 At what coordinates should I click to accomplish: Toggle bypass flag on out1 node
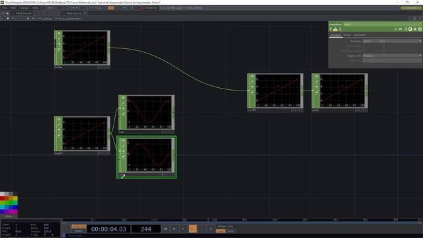pyautogui.click(x=317, y=81)
